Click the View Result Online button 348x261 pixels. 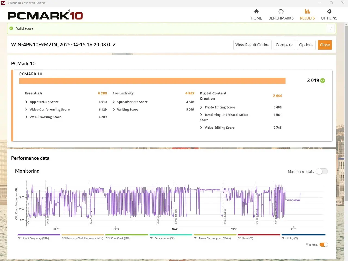[252, 45]
